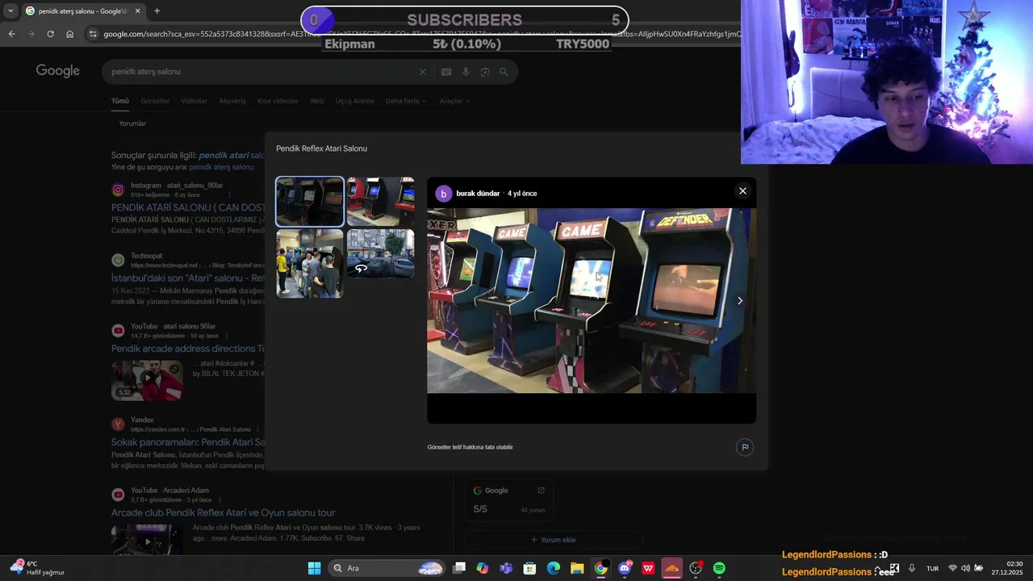Screen dimensions: 1033x581
Task: Open the Google reviews external link icon
Action: pos(541,490)
